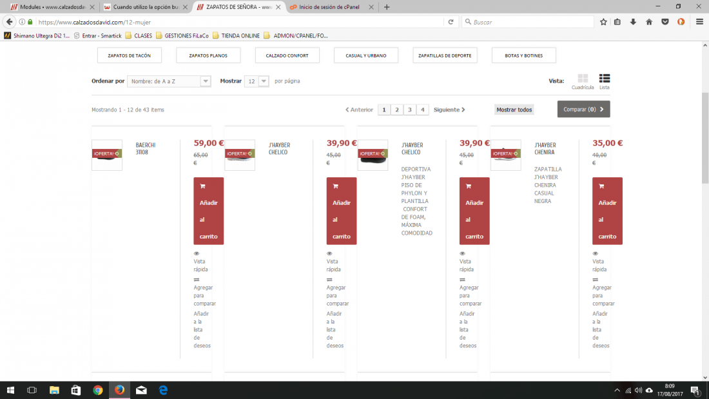This screenshot has height=399, width=709.
Task: Switch to the Cuando utilizo la opción tab
Action: point(144,7)
